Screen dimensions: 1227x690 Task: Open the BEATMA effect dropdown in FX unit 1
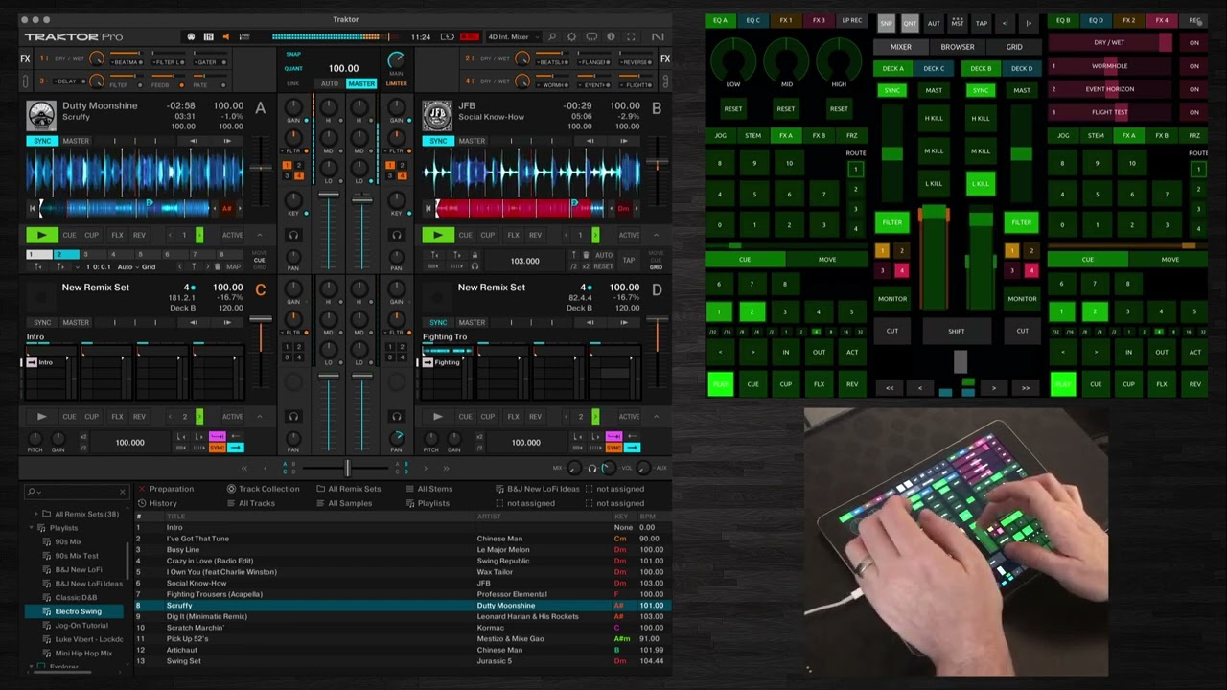pos(127,62)
